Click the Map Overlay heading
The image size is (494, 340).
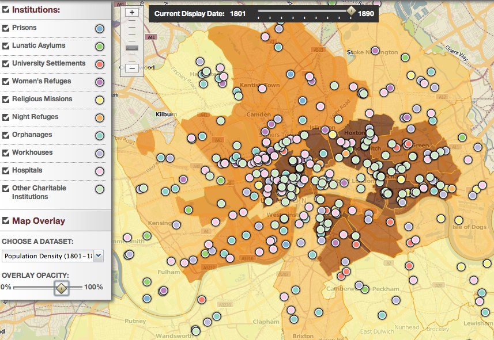[x=39, y=221]
